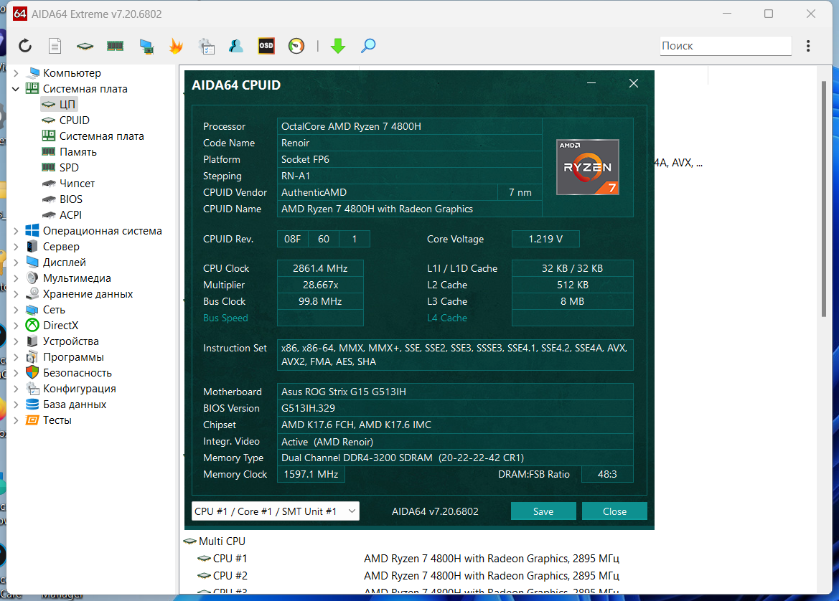
Task: Expand the Компьютер tree node
Action: point(16,72)
